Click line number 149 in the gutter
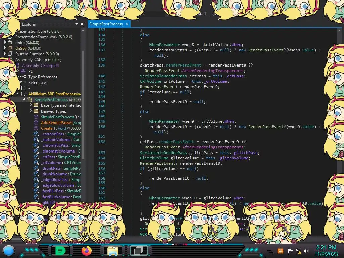Viewport: 344px width, 258px height. (102, 121)
